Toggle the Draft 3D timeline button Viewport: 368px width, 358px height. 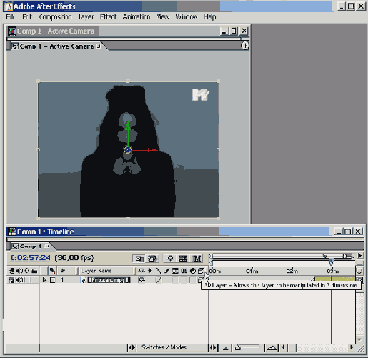tap(152, 259)
